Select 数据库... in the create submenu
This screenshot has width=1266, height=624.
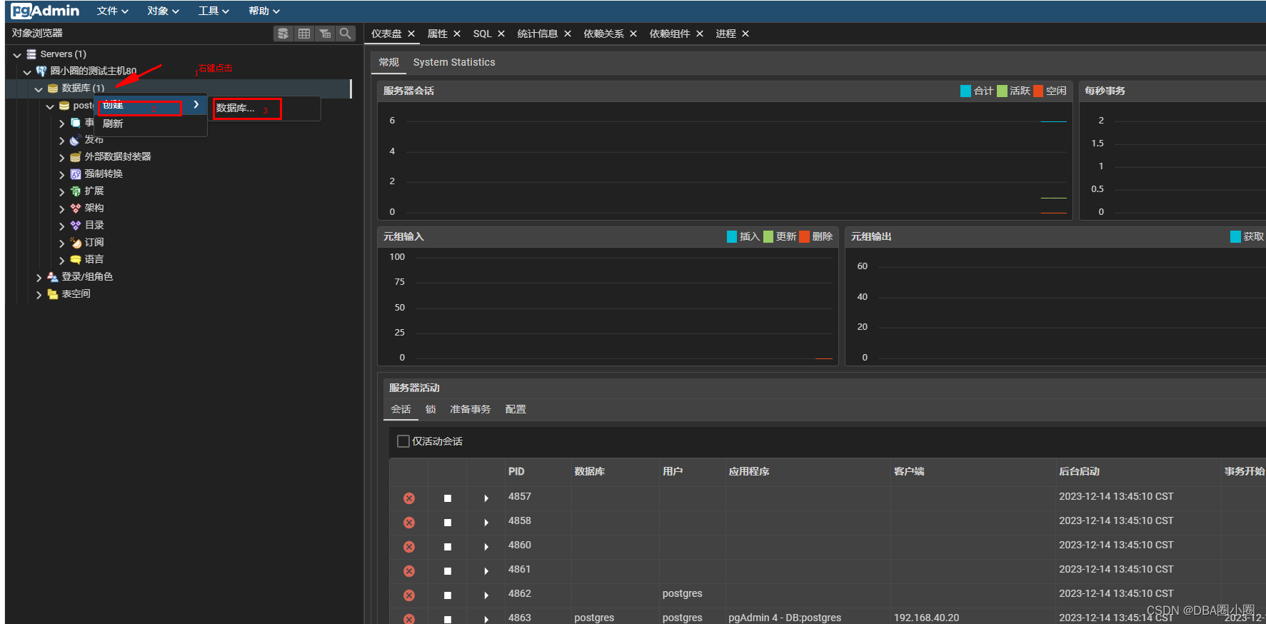pos(236,108)
